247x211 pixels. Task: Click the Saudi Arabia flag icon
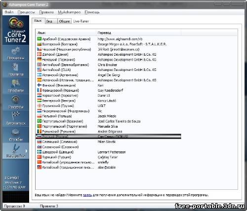click(x=39, y=39)
